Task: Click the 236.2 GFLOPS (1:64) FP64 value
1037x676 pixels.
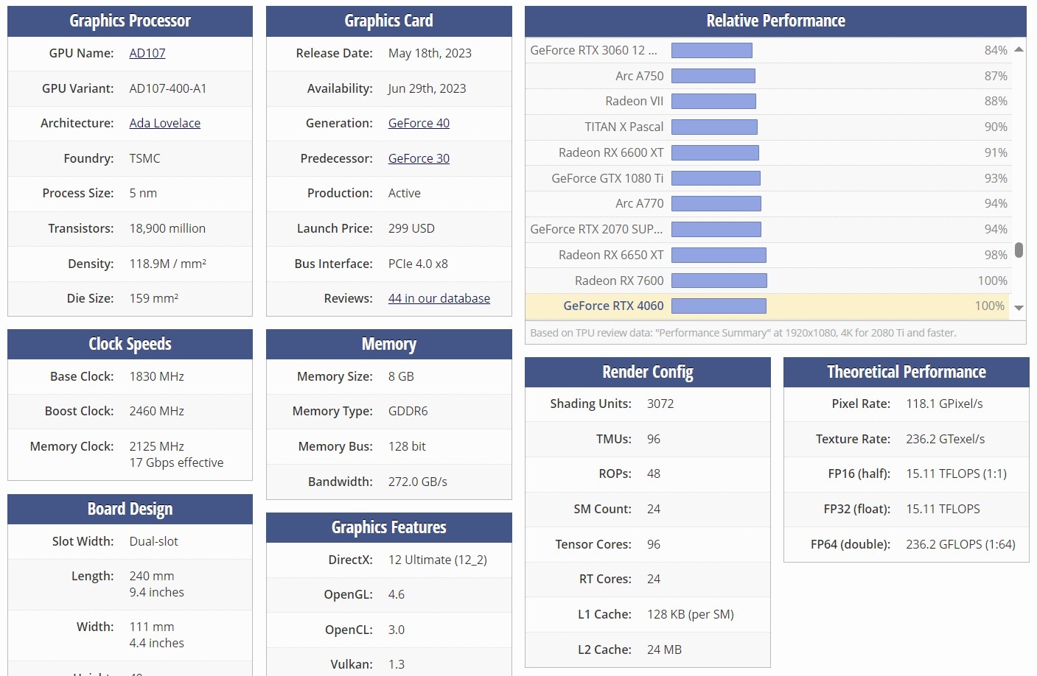Action: (x=961, y=544)
